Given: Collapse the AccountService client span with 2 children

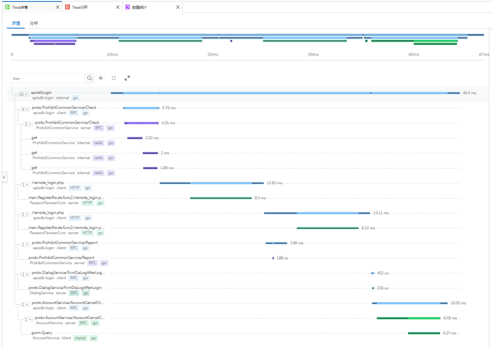Looking at the screenshot, I should point(26,304).
